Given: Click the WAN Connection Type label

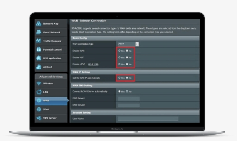Looking at the screenshot, I should (x=83, y=44).
